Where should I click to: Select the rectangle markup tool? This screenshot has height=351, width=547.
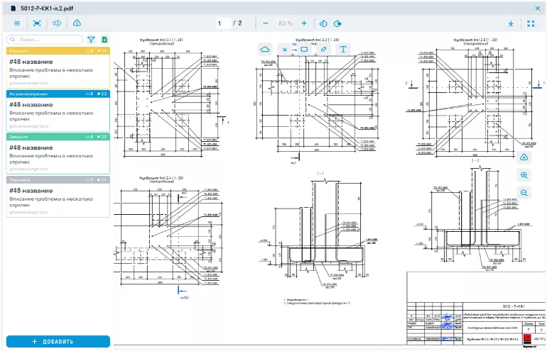(x=304, y=49)
